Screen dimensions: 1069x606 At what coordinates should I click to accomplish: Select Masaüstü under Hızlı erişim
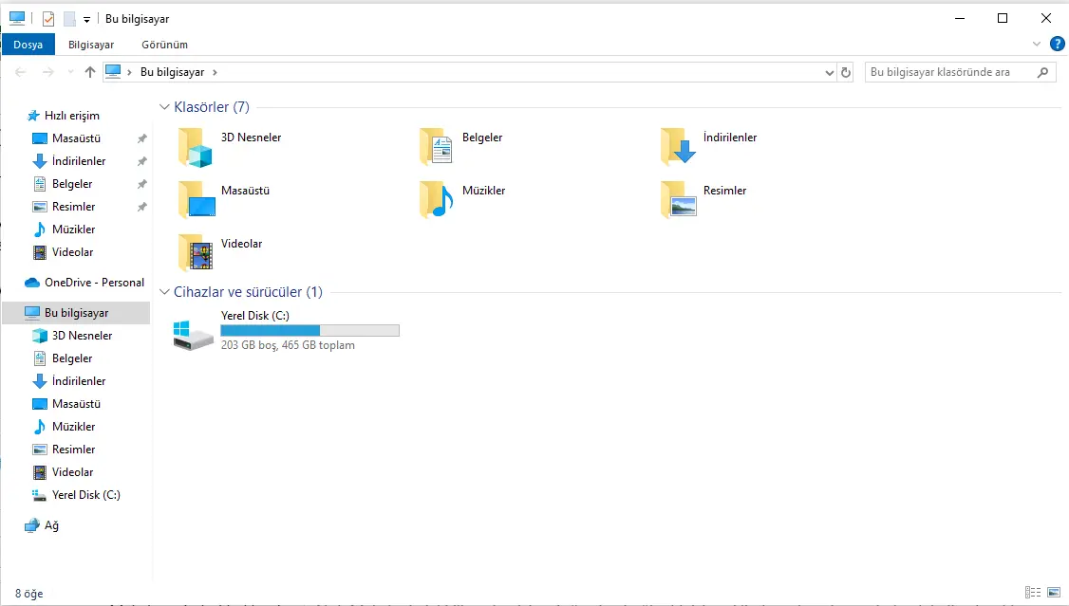click(x=76, y=138)
